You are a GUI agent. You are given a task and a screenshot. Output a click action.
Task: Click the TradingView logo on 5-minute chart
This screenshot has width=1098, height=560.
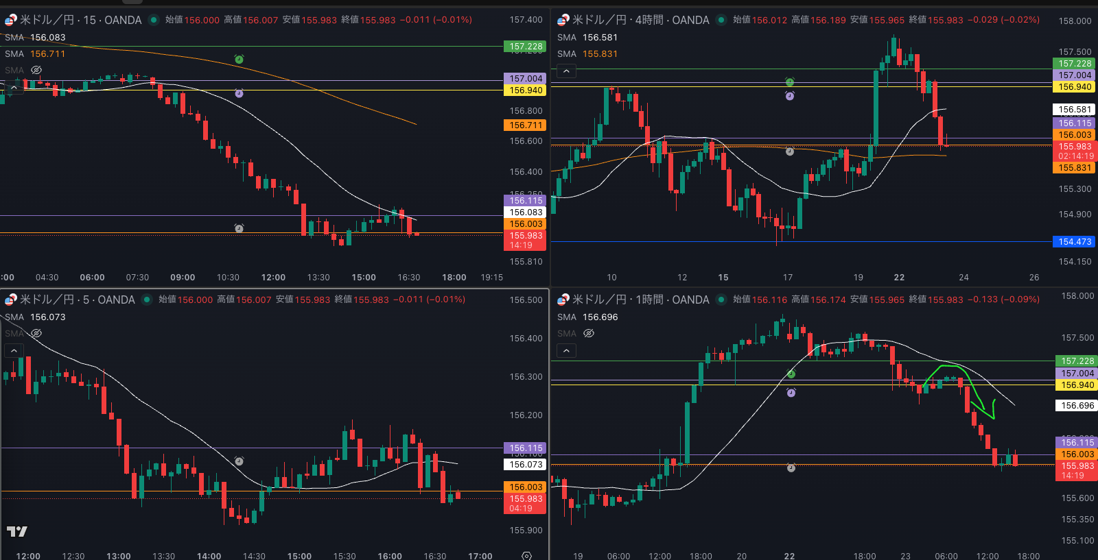tap(17, 531)
